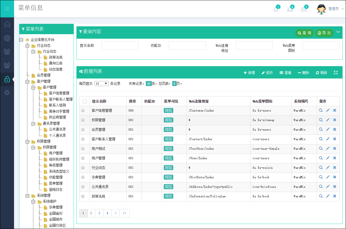The image size is (346, 229).
Task: Click the lower group users sidebar icon
Action: coord(7,65)
